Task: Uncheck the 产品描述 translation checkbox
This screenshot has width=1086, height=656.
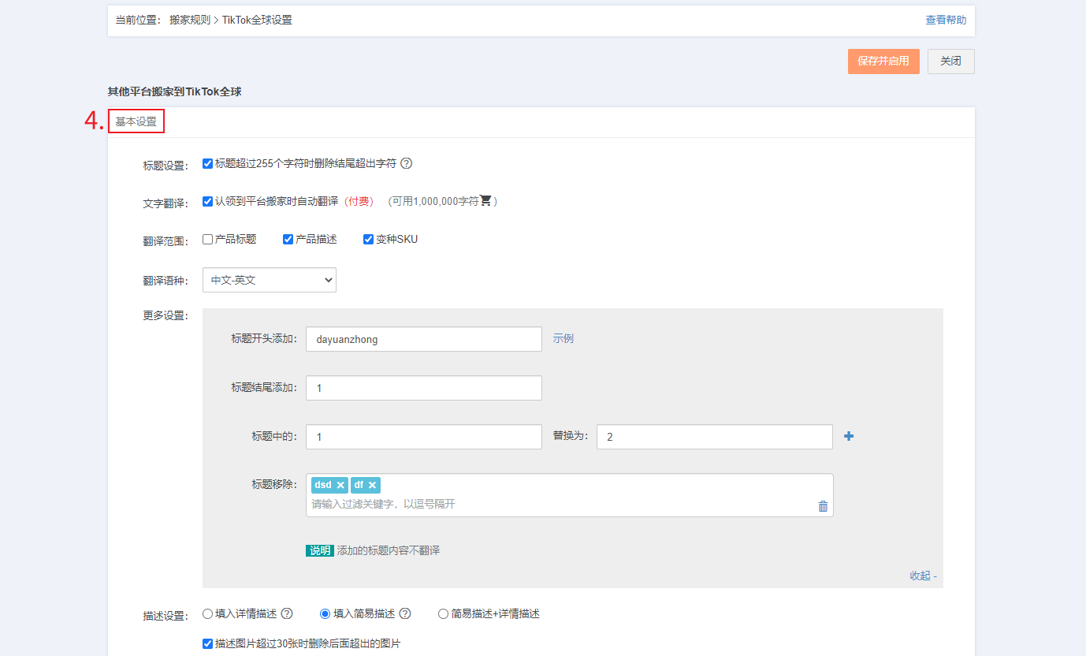Action: tap(288, 239)
